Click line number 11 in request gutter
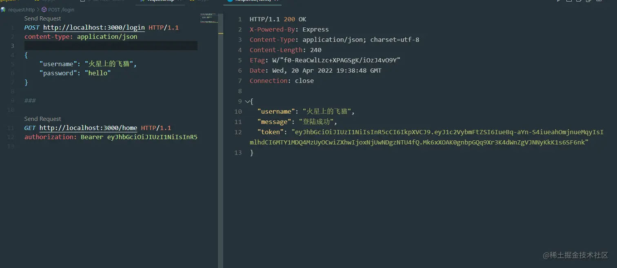Image resolution: width=617 pixels, height=268 pixels. tap(11, 128)
